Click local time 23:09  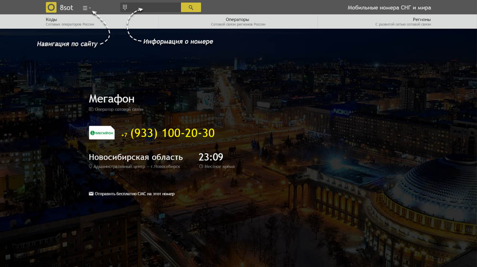point(211,157)
